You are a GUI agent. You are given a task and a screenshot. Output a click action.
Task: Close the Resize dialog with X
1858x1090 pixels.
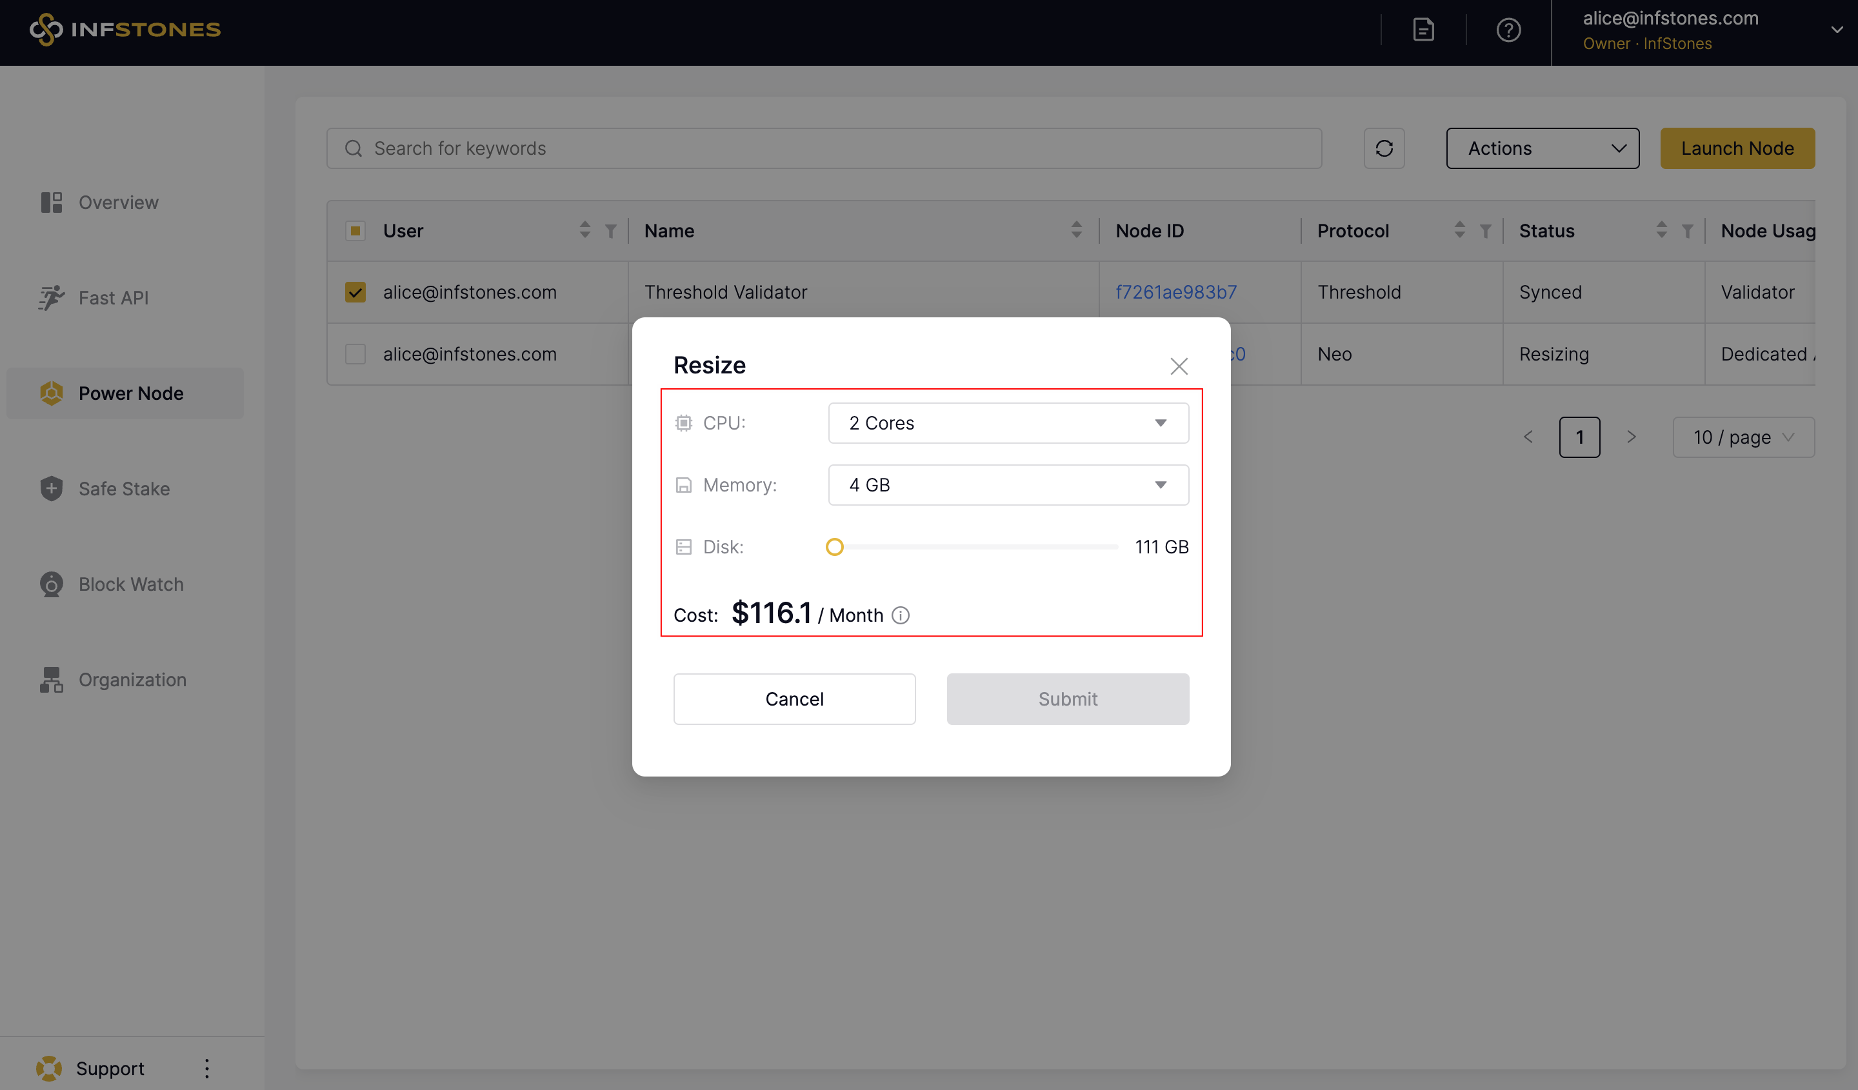click(1178, 366)
